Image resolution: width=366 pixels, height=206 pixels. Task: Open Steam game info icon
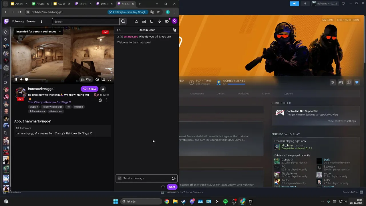point(349,82)
